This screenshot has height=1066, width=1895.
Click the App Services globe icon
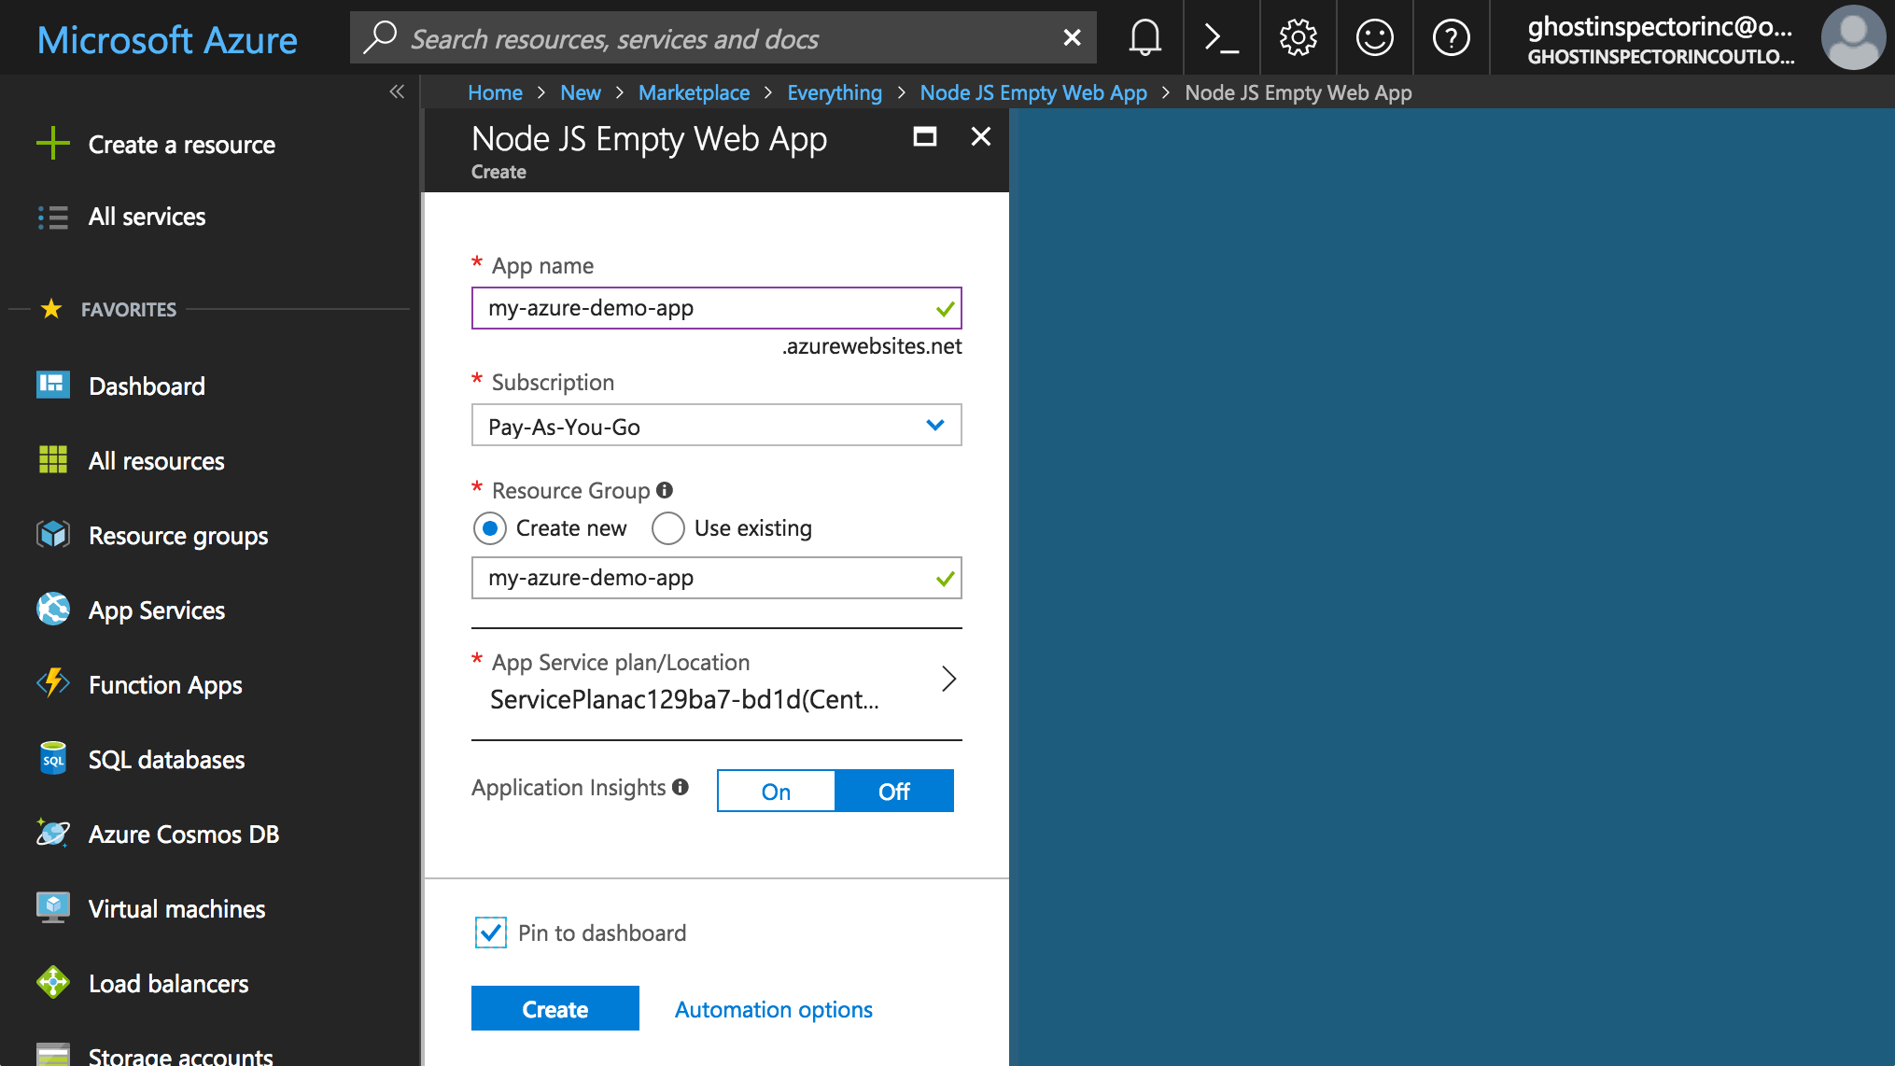pos(53,609)
